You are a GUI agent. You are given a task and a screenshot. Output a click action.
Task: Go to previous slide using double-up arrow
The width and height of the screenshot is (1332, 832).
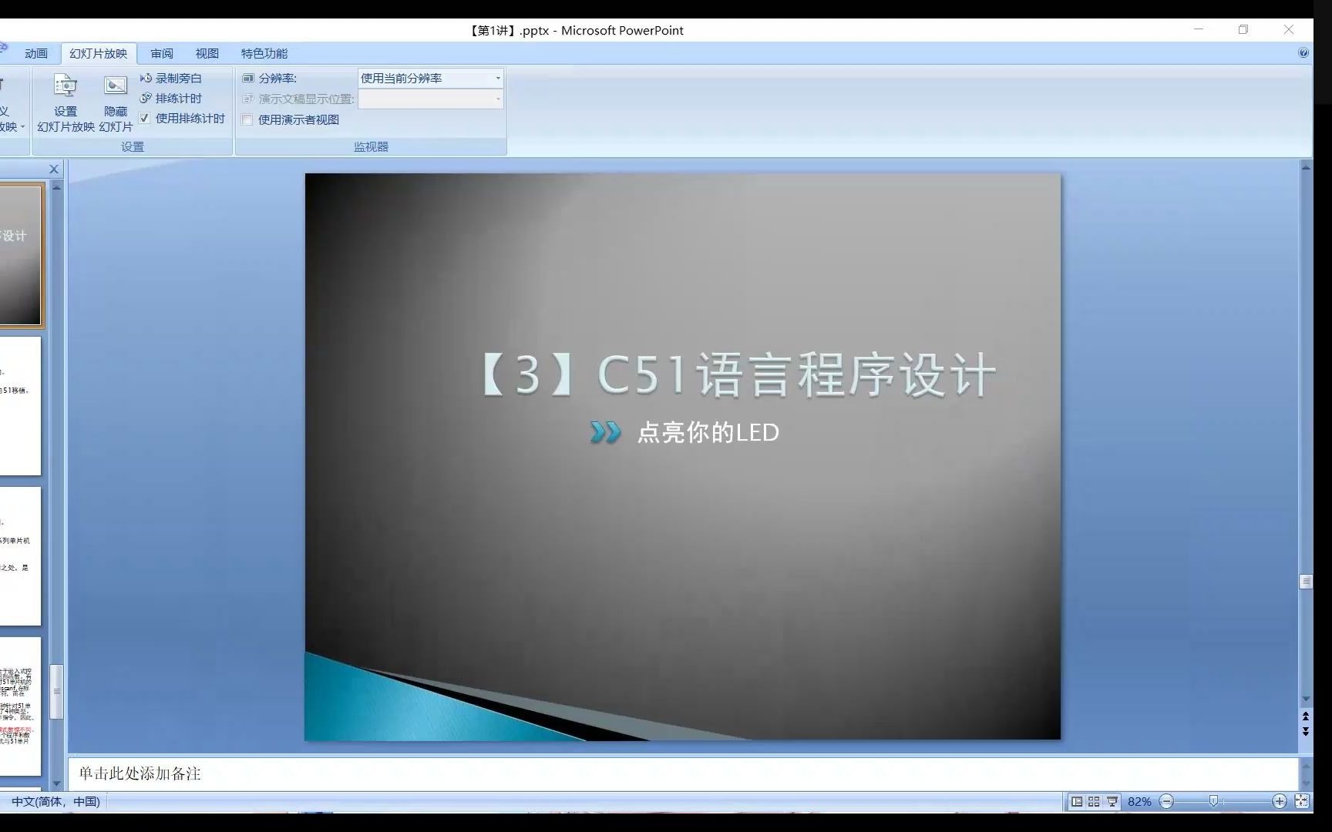(1306, 716)
